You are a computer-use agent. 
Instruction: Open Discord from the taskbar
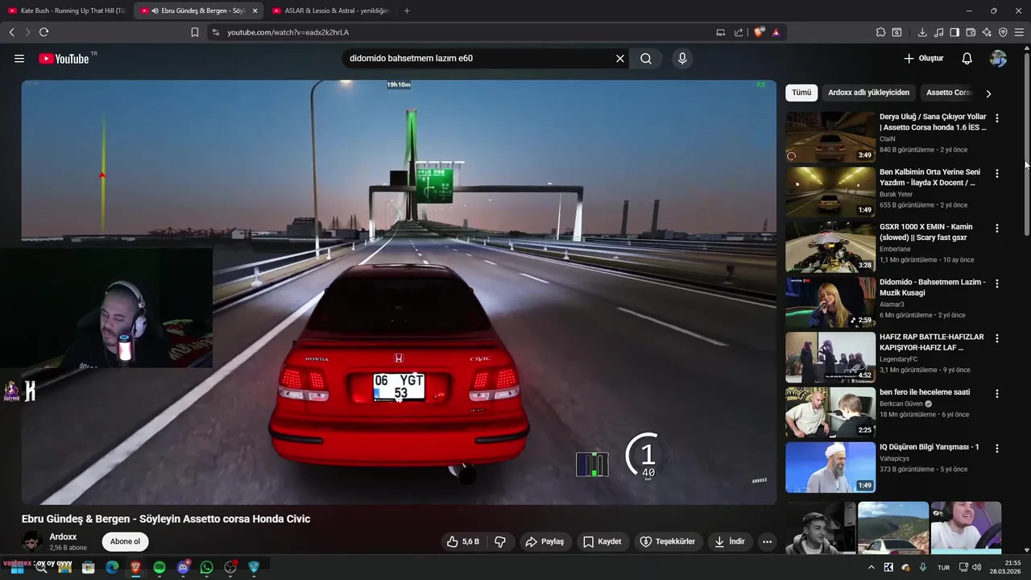coord(183,567)
